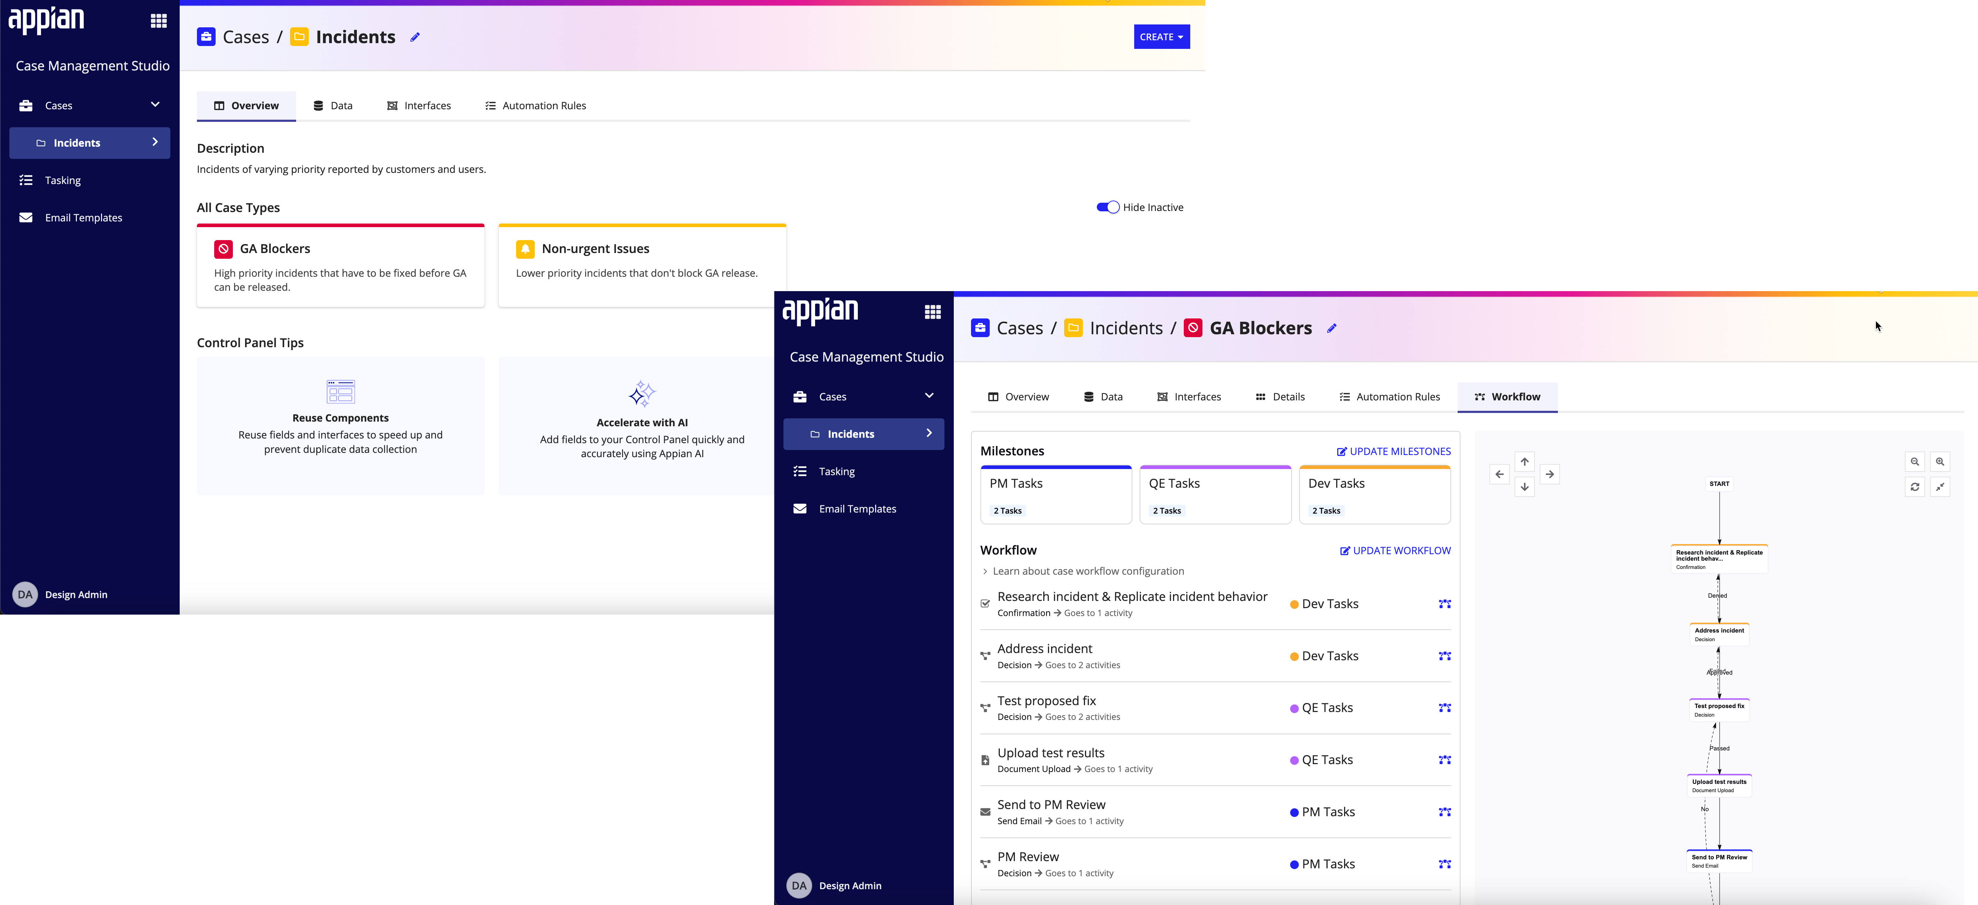The height and width of the screenshot is (905, 1978).
Task: Open the CREATE dropdown button
Action: (x=1161, y=37)
